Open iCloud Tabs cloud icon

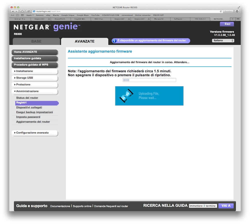tap(22, 11)
